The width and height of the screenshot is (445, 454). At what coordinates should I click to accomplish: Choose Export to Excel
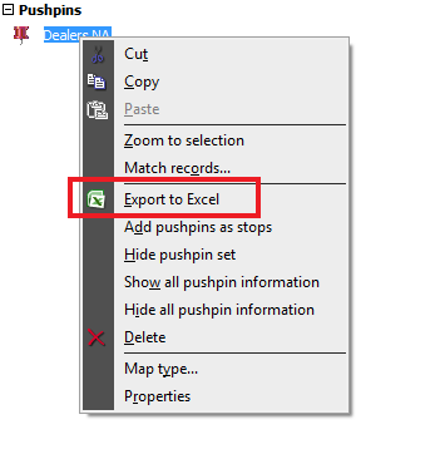point(171,199)
